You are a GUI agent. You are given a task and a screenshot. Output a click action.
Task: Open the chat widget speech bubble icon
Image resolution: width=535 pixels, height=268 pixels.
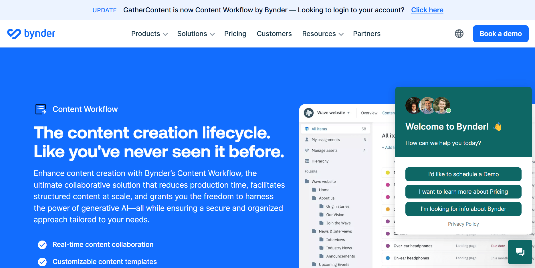[520, 252]
